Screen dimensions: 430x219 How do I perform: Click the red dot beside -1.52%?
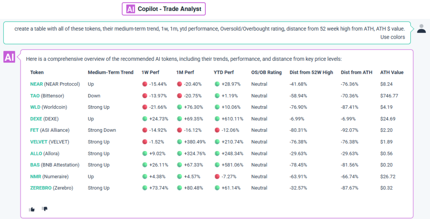(145, 142)
